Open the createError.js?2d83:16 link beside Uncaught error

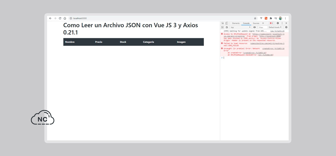273,48
